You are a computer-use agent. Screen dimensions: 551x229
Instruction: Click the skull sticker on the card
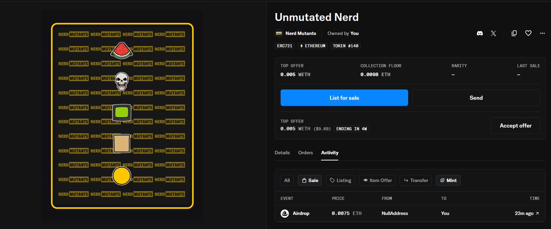121,81
